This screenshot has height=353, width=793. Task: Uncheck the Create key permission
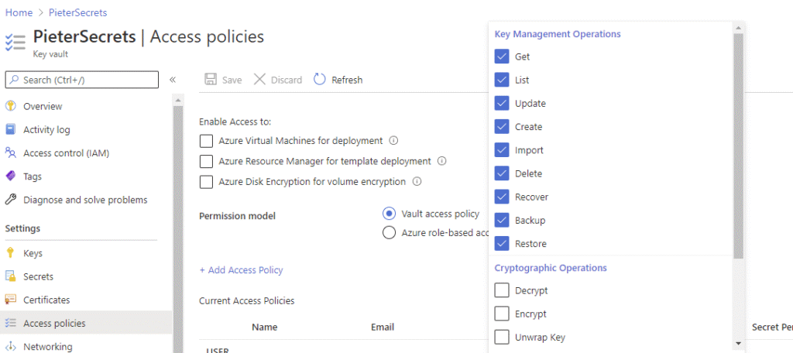click(502, 126)
